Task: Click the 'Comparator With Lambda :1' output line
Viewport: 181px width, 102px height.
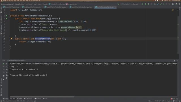Action: [24, 69]
